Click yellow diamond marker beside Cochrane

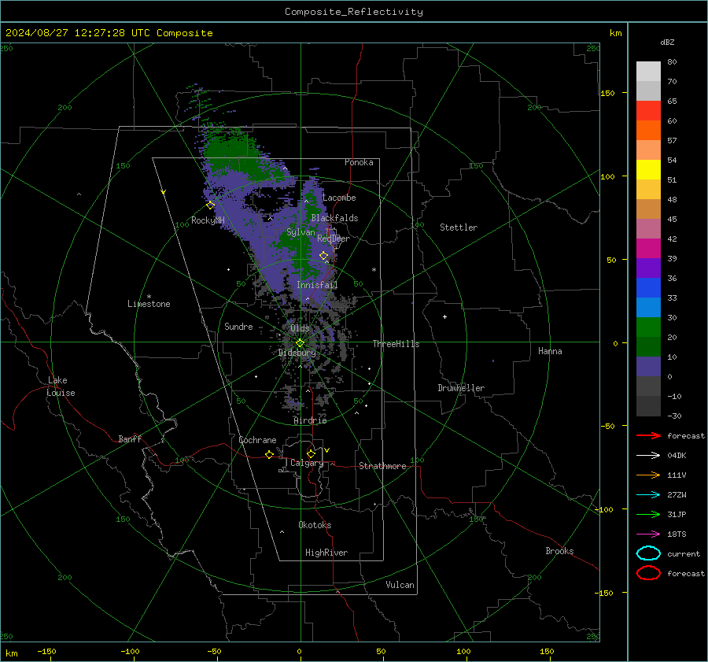(x=269, y=455)
